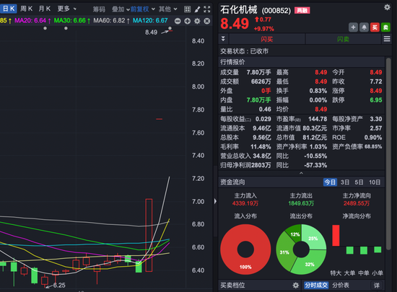Screen dimensions: 397x292
Task: Click the 8.49 high price marker on chart
Action: pos(151,32)
